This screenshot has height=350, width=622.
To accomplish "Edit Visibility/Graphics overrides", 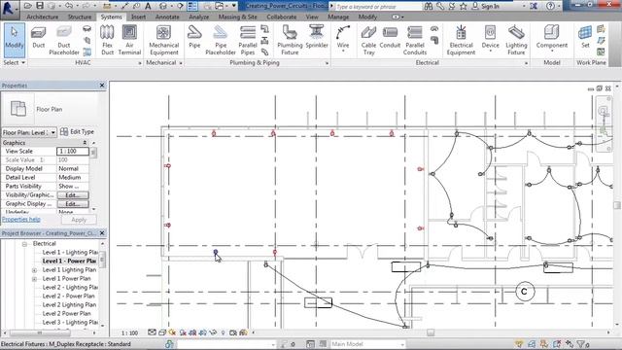I will [x=73, y=195].
